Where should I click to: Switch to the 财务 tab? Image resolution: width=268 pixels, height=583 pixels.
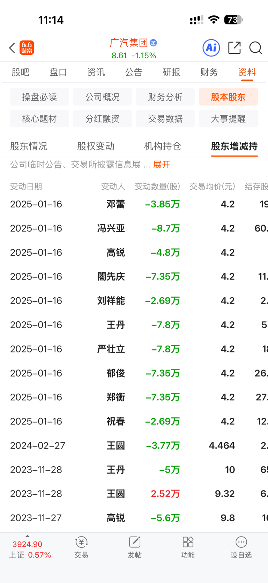(209, 72)
